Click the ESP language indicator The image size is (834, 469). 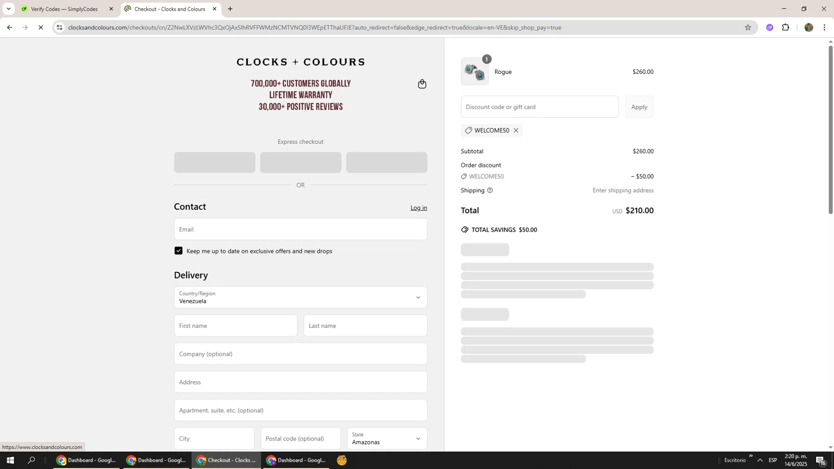[x=773, y=460]
